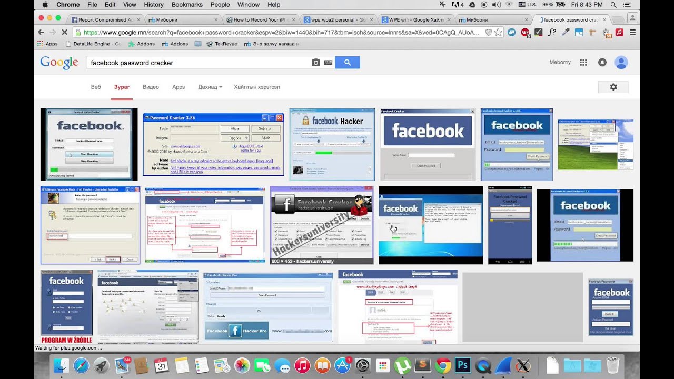674x379 pixels.
Task: Expand the Дахиад dropdown
Action: [x=210, y=87]
